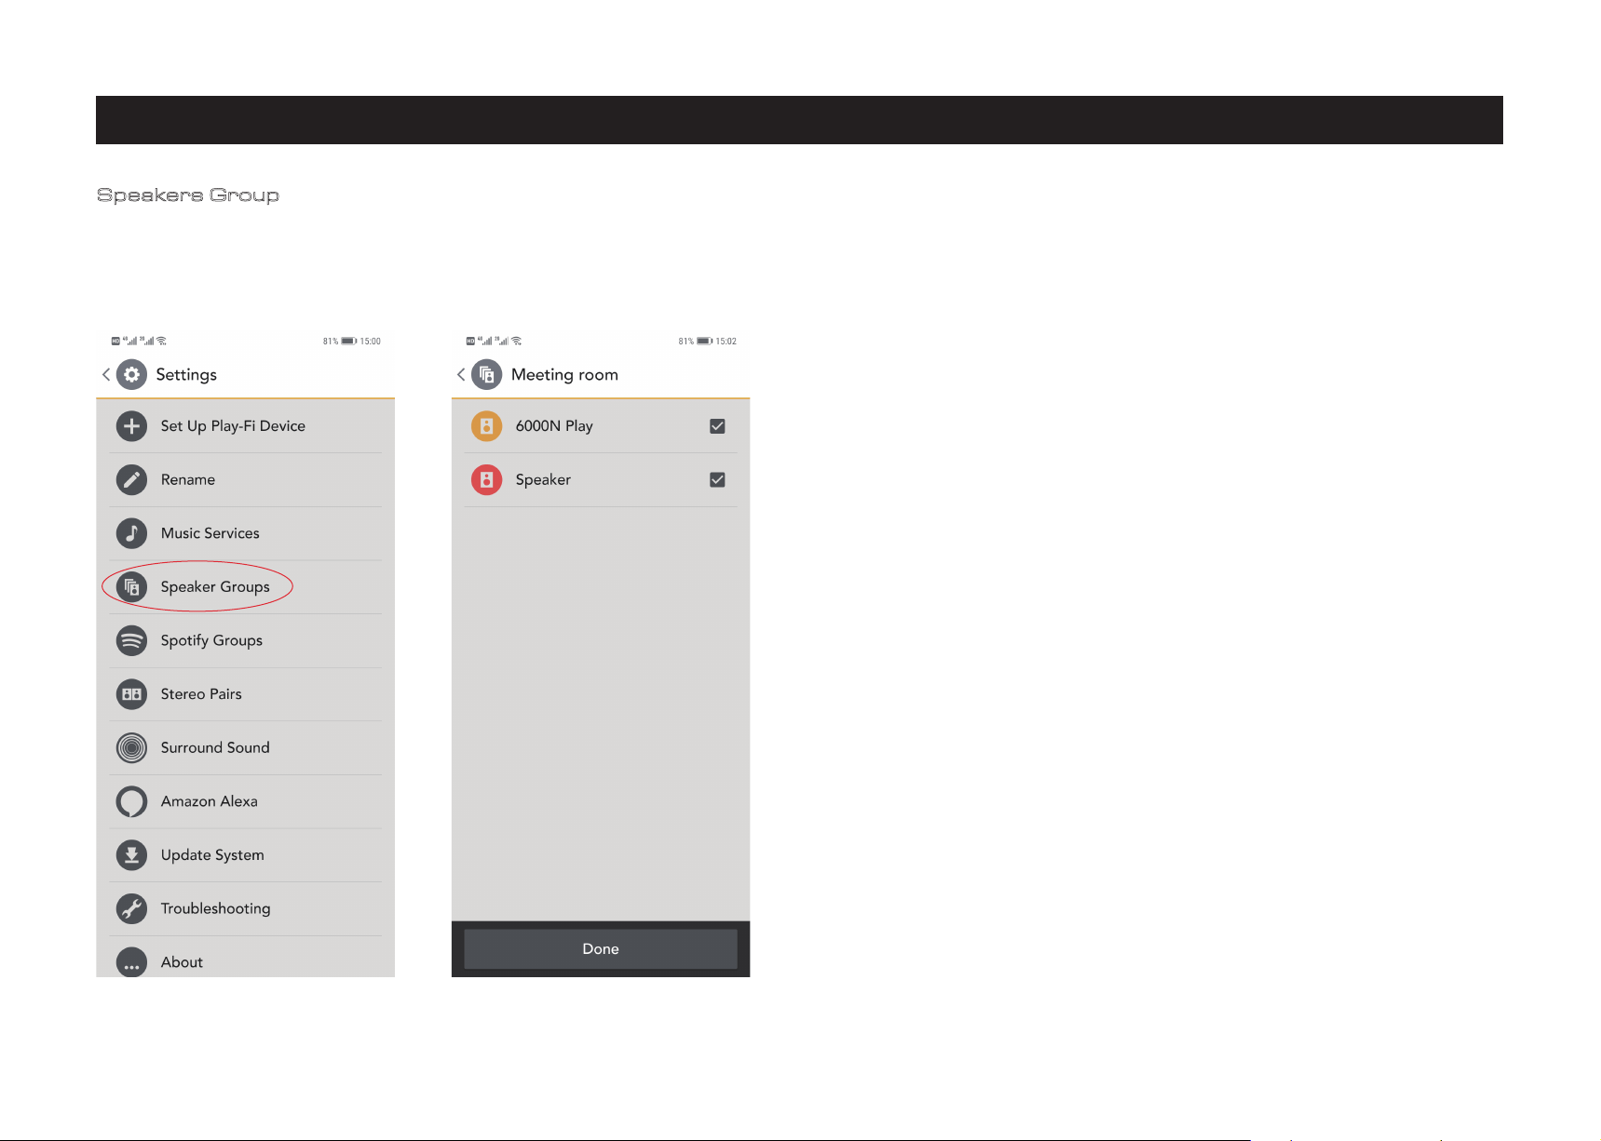Open Set Up Play-Fi Device
Viewport: 1601px width, 1141px height.
coord(246,426)
